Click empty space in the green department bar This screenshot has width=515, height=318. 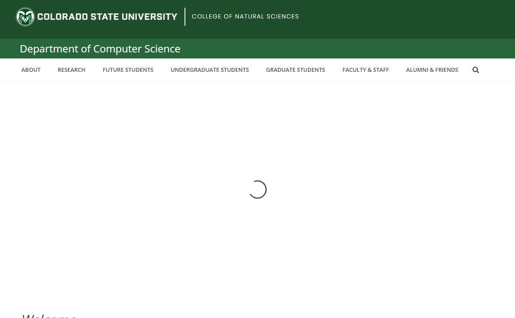pyautogui.click(x=343, y=49)
